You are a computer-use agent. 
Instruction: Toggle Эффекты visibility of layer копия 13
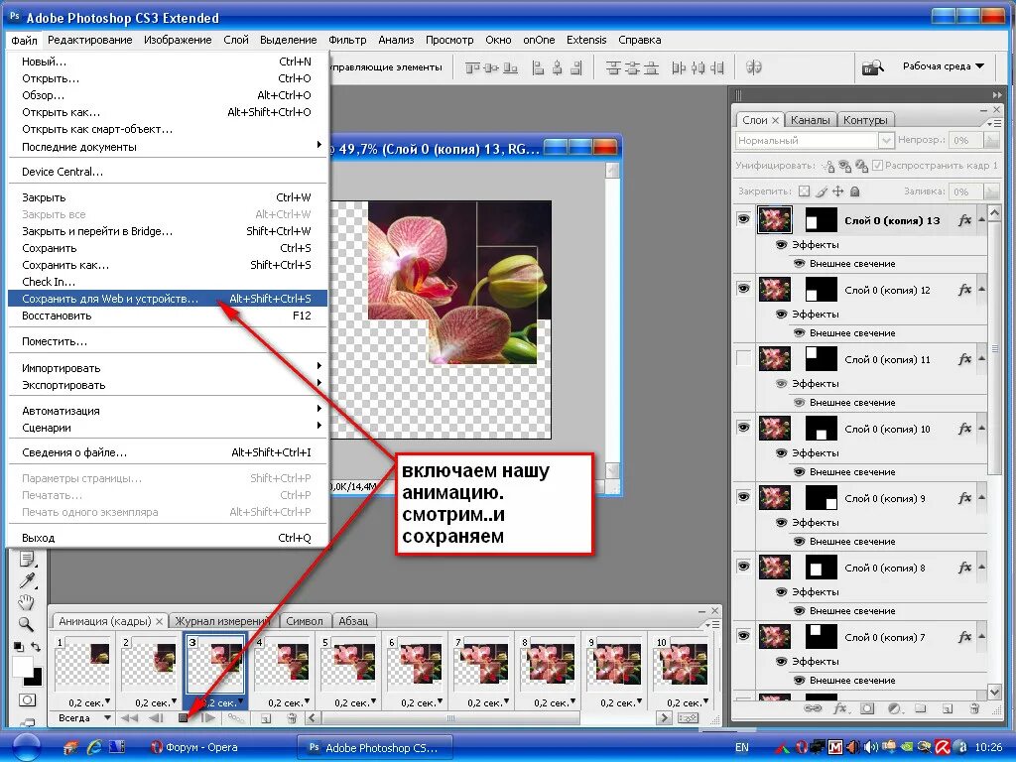[782, 245]
